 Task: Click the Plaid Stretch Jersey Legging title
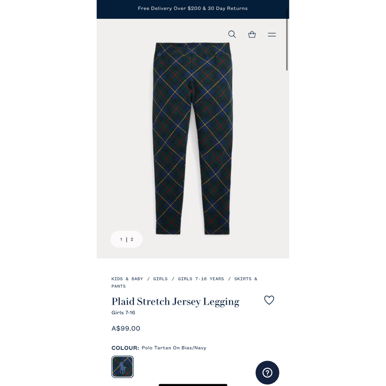[x=175, y=302]
